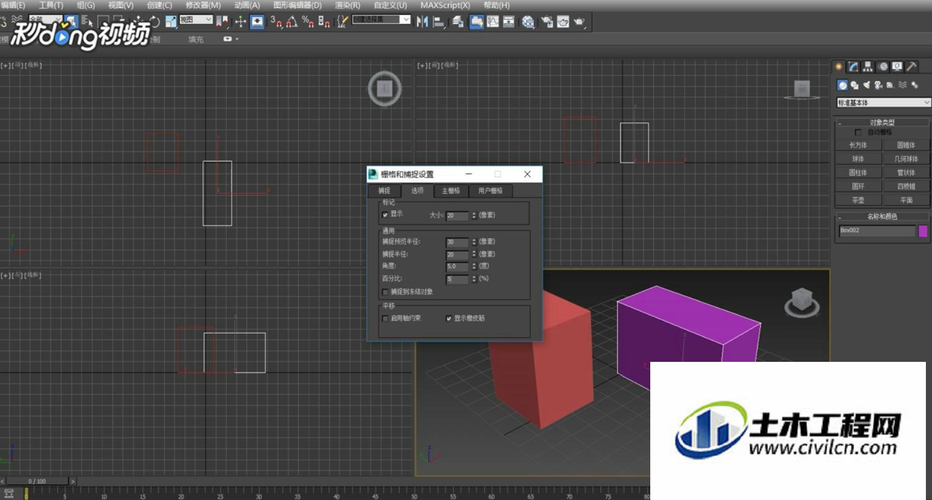Enable 启用轴约束 checkbox
The image size is (932, 500).
click(385, 318)
